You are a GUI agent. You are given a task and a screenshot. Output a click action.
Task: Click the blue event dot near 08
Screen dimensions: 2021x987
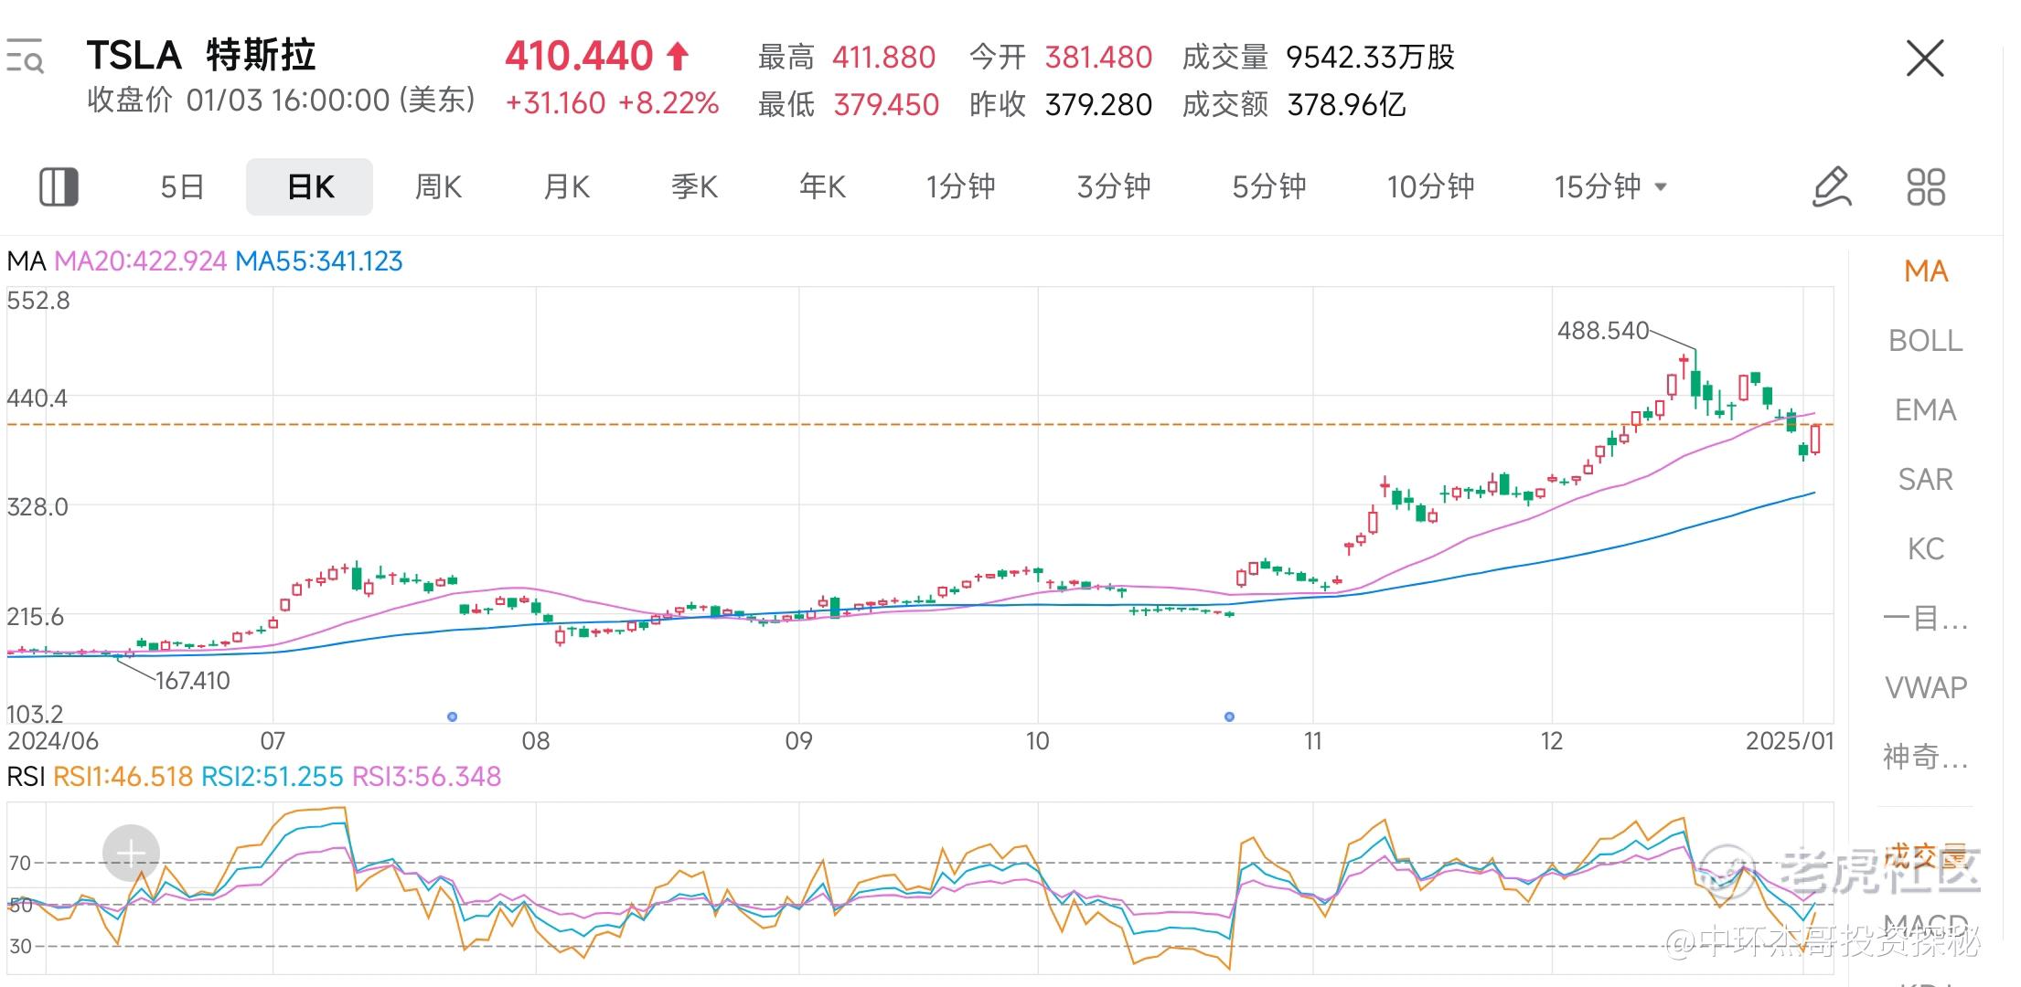(452, 716)
